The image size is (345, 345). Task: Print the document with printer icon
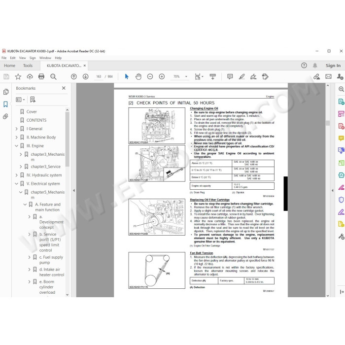pos(41,76)
